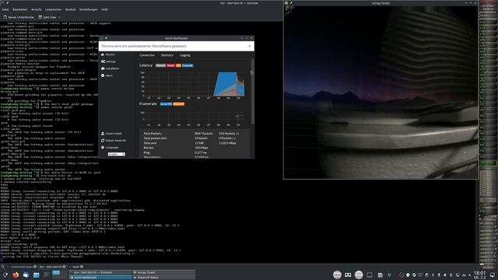Click the wizard item above Restart SteamVR
The image size is (498, 280).
pos(112,134)
